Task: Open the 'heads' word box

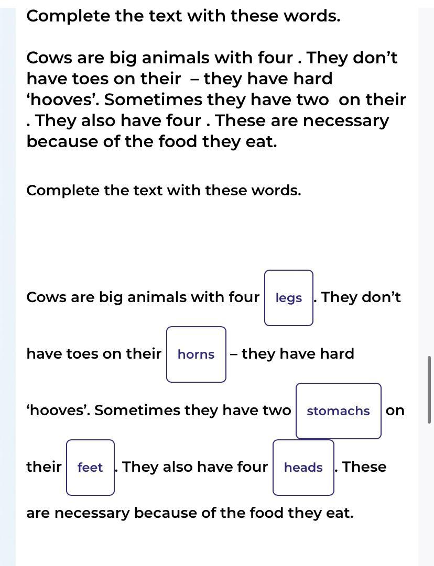Action: [303, 468]
